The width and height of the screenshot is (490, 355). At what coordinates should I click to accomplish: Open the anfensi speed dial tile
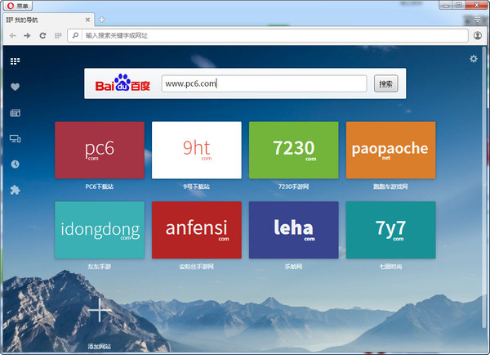[197, 230]
